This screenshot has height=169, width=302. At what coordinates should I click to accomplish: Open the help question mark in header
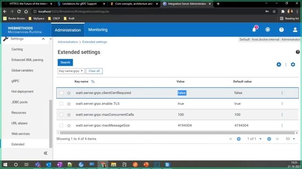tap(281, 30)
